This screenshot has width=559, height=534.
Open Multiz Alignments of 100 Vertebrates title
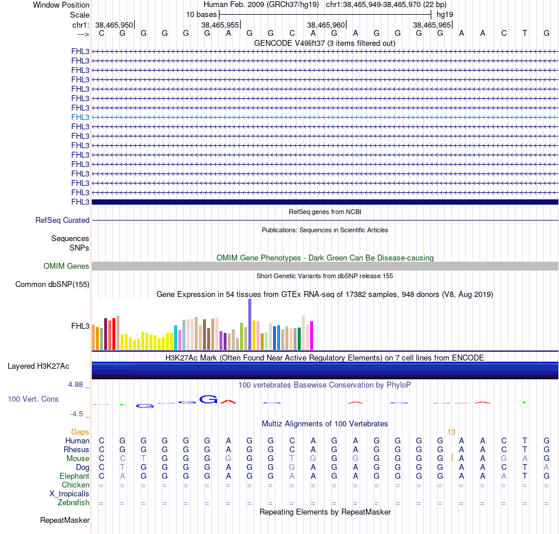[325, 424]
